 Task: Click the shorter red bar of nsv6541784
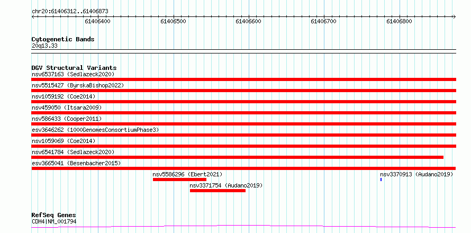237,157
